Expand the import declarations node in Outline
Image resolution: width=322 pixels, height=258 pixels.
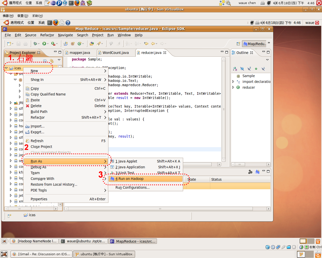(x=233, y=81)
